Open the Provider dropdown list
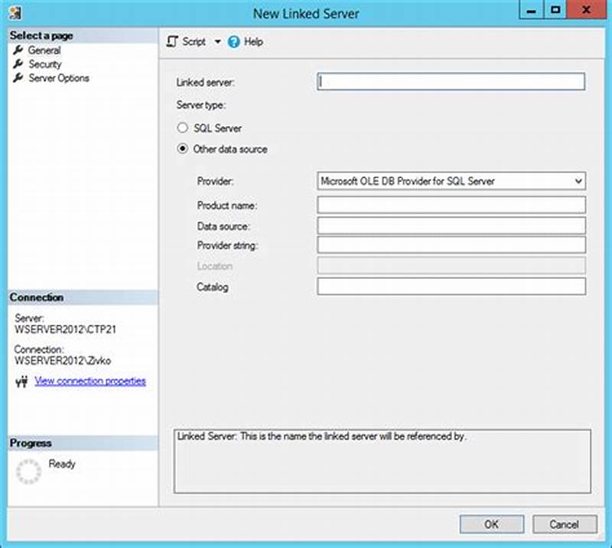612x548 pixels. 579,181
